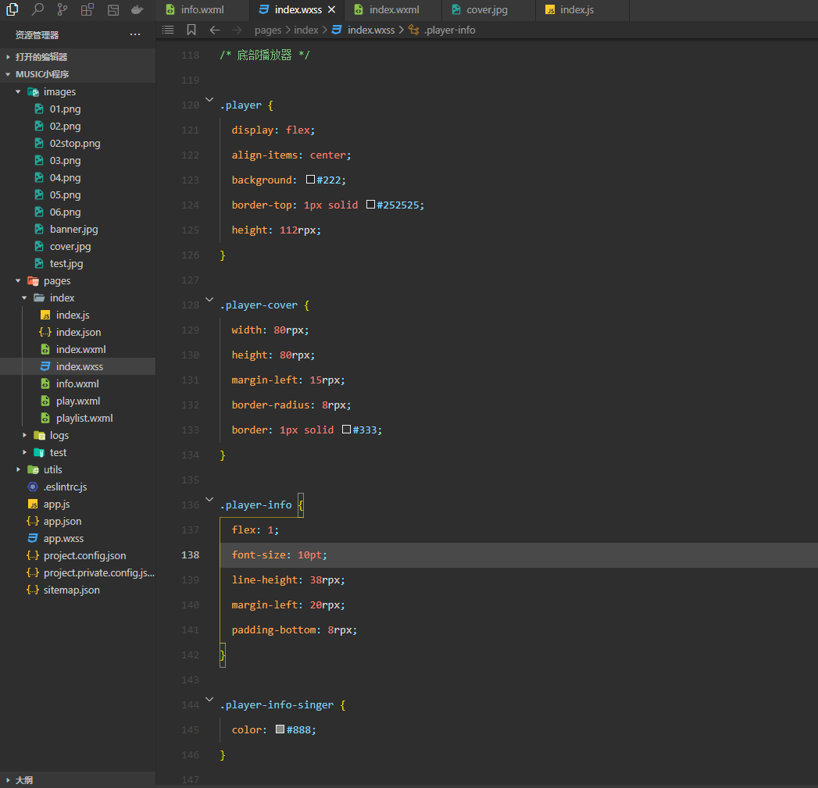
Task: Select banner.jpg in the images folder
Action: (x=73, y=229)
